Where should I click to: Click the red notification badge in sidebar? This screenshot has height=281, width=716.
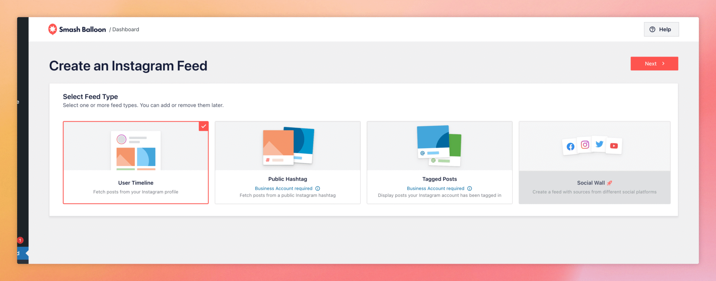20,240
